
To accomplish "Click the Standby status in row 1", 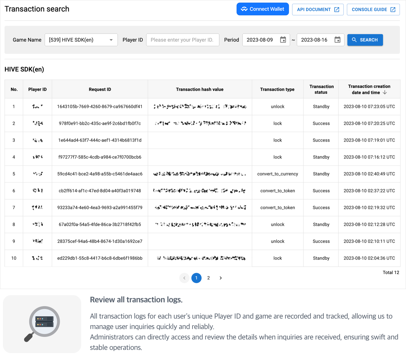I will tap(321, 106).
